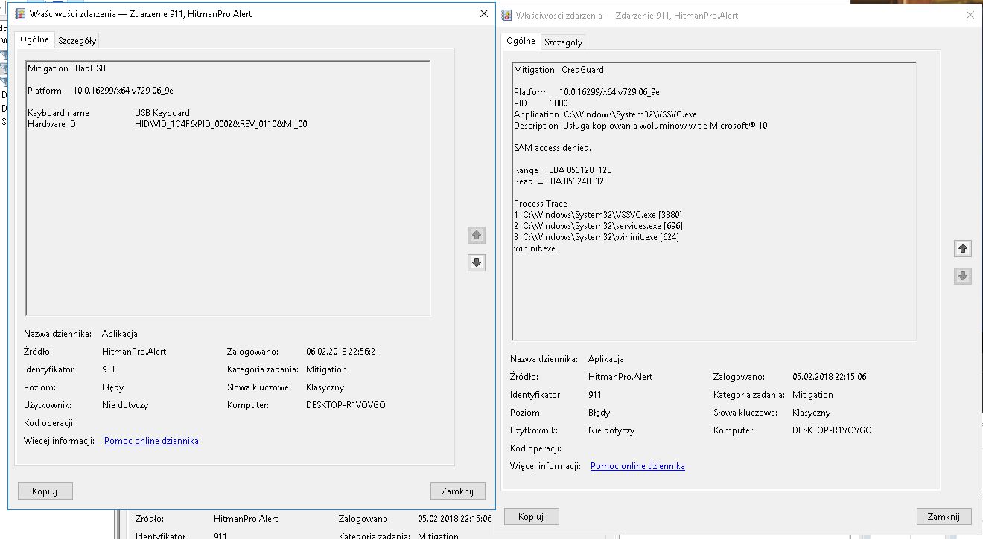Click down arrow in BadUSB event window
The width and height of the screenshot is (983, 539).
coord(477,262)
